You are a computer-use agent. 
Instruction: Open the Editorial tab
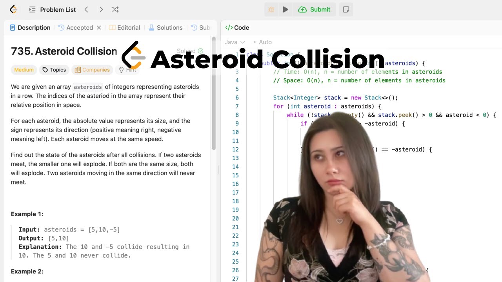(124, 27)
